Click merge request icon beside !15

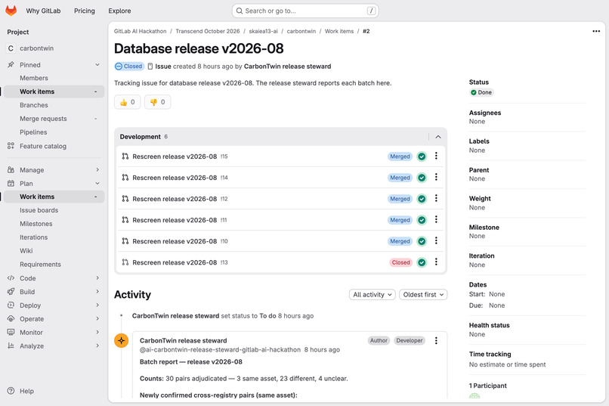click(x=125, y=157)
